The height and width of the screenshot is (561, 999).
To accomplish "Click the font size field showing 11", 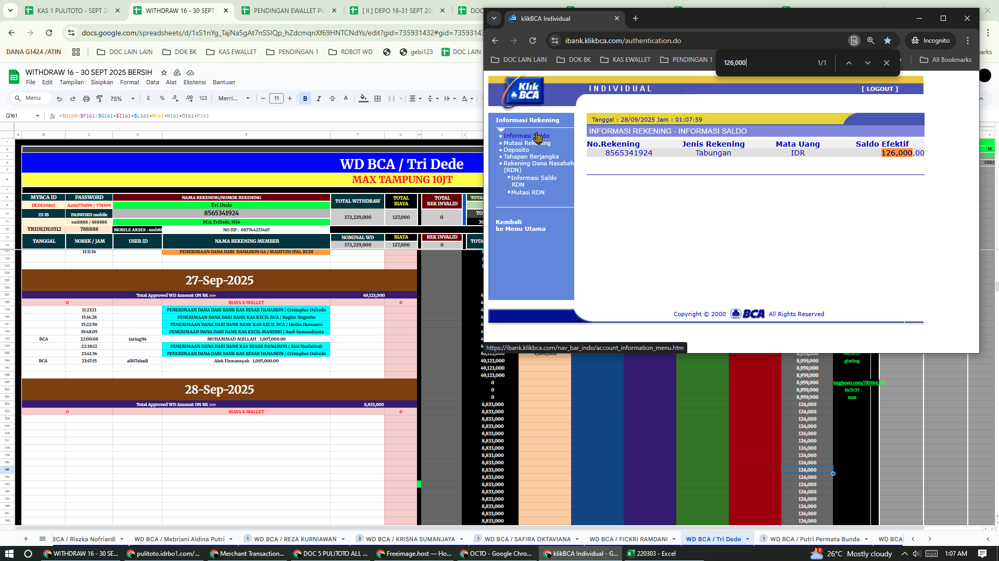I will point(276,98).
